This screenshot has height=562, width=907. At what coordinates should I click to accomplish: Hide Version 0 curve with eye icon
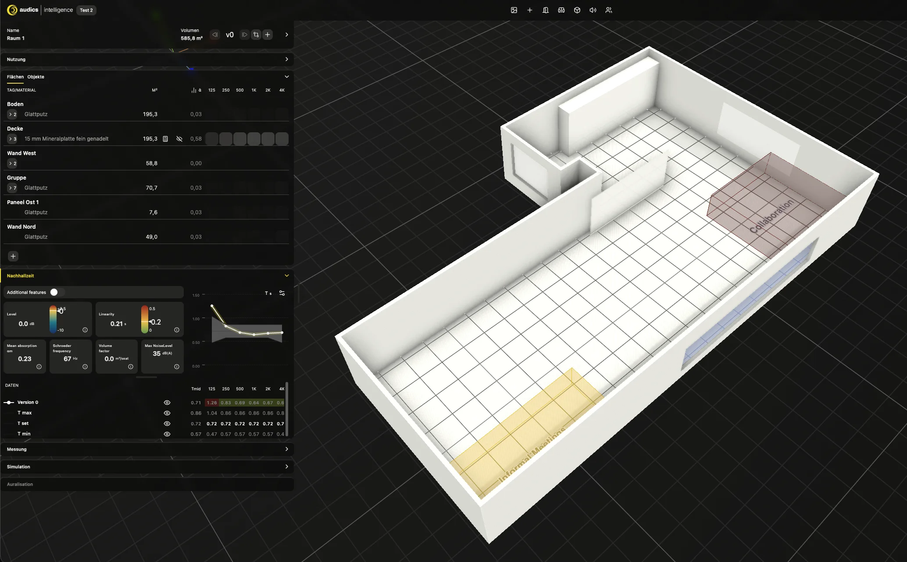click(x=167, y=403)
